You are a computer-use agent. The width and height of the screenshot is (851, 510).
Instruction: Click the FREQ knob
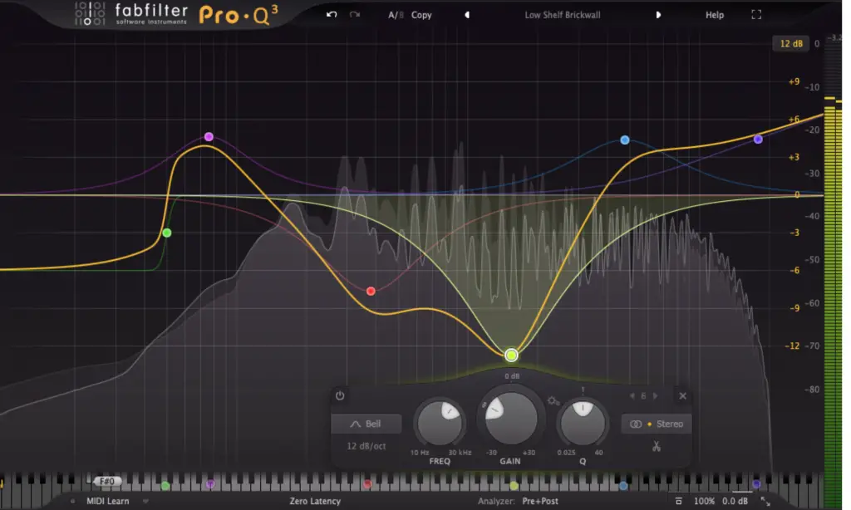point(440,423)
